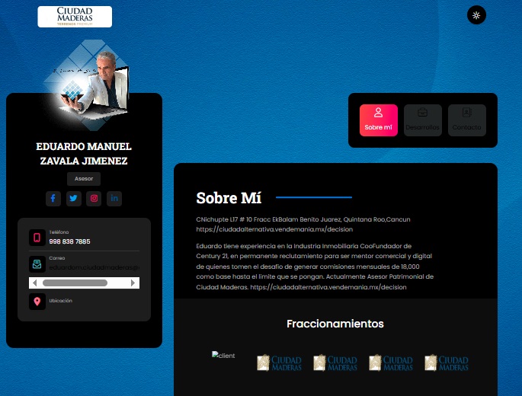Open the Instagram profile icon
This screenshot has width=522, height=396.
click(x=94, y=199)
